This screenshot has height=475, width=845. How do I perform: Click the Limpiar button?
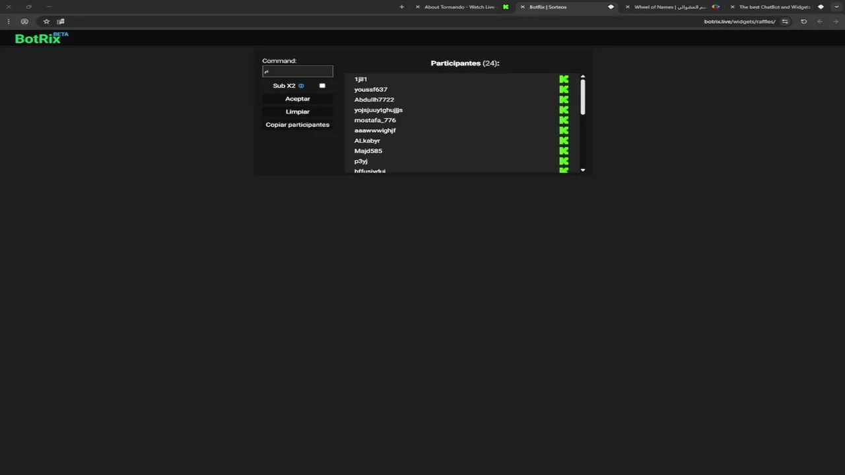pyautogui.click(x=297, y=111)
